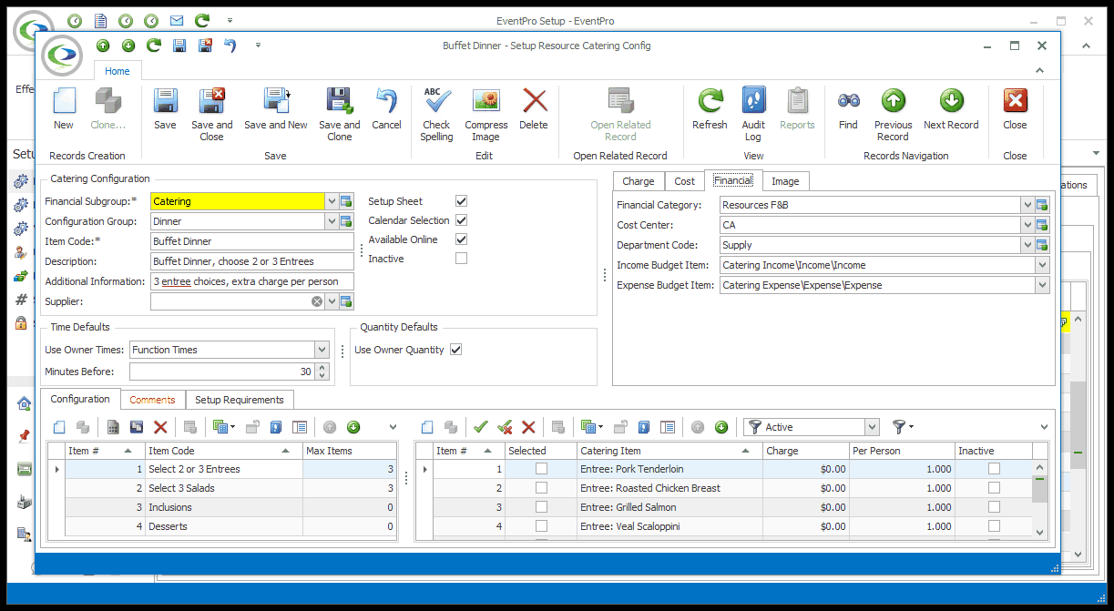Image resolution: width=1114 pixels, height=611 pixels.
Task: Click the red X delete icon in configuration grid toolbar
Action: (x=160, y=427)
